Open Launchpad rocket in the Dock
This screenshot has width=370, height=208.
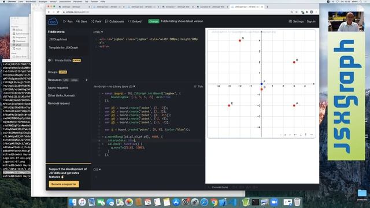pos(195,202)
